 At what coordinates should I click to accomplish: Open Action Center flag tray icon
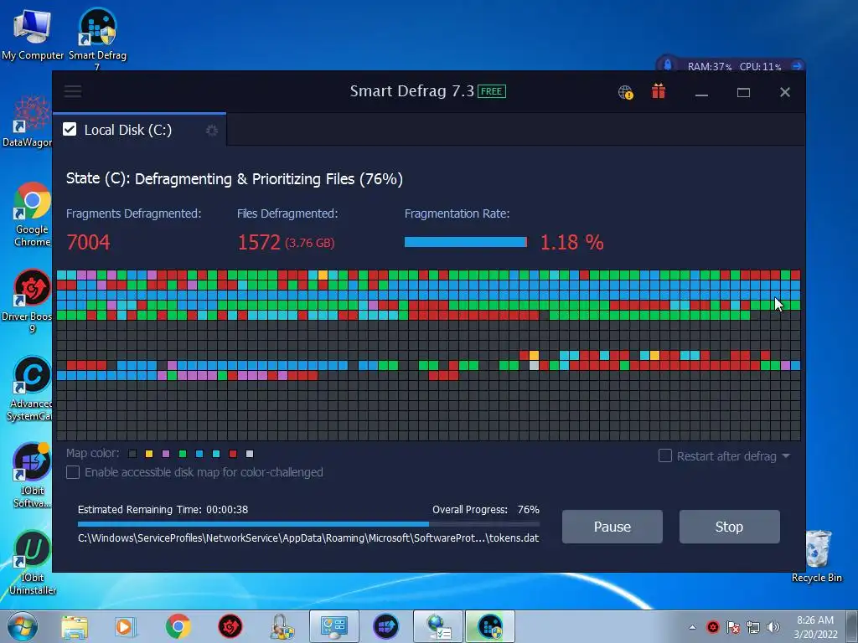(732, 627)
